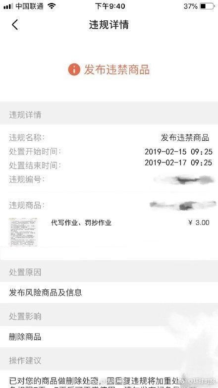The image size is (218, 388).
Task: Tap the 删除商品 impact row
Action: [x=109, y=337]
